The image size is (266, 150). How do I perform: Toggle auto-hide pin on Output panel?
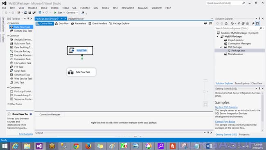tap(208, 133)
